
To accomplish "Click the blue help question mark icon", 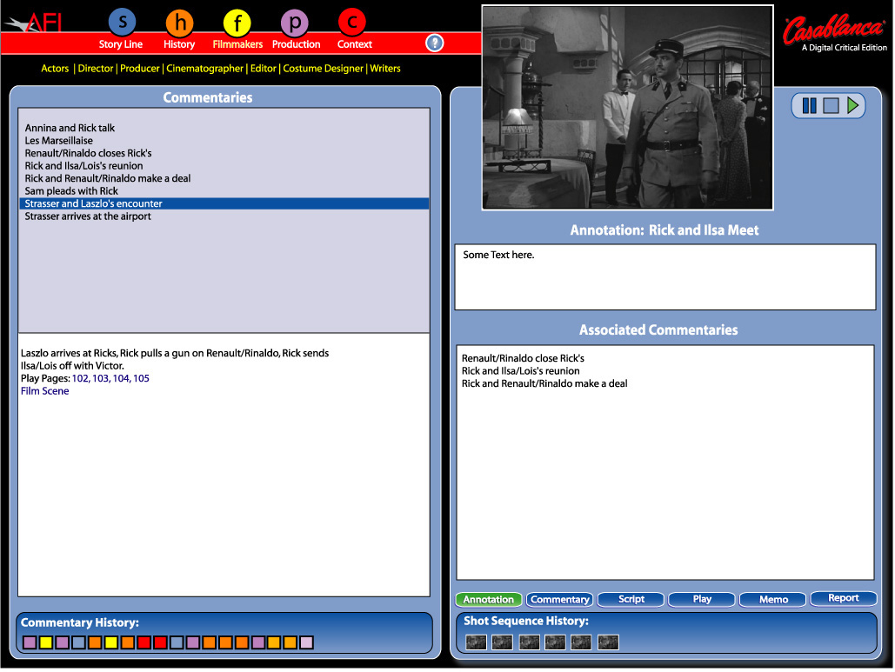I will (435, 43).
